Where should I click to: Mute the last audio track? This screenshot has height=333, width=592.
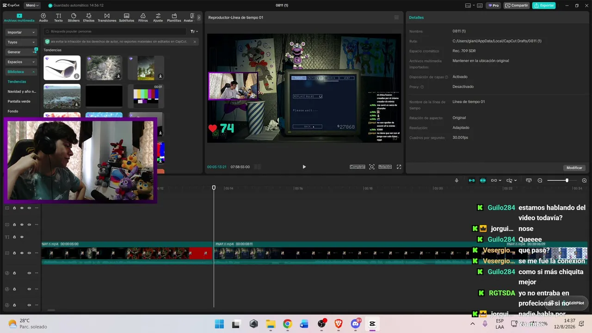29,305
